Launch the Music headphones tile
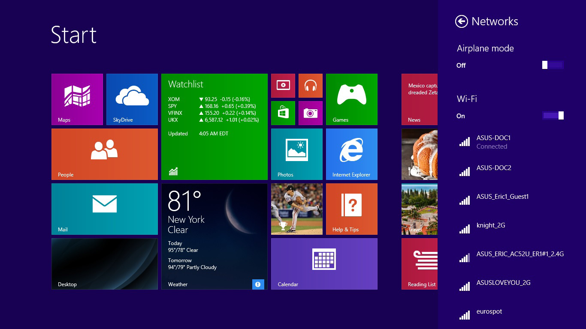 (x=311, y=86)
